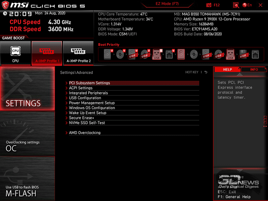268x201 pixels.
Task: Expand Integrated Peripherals via its chevron
Action: (66, 93)
